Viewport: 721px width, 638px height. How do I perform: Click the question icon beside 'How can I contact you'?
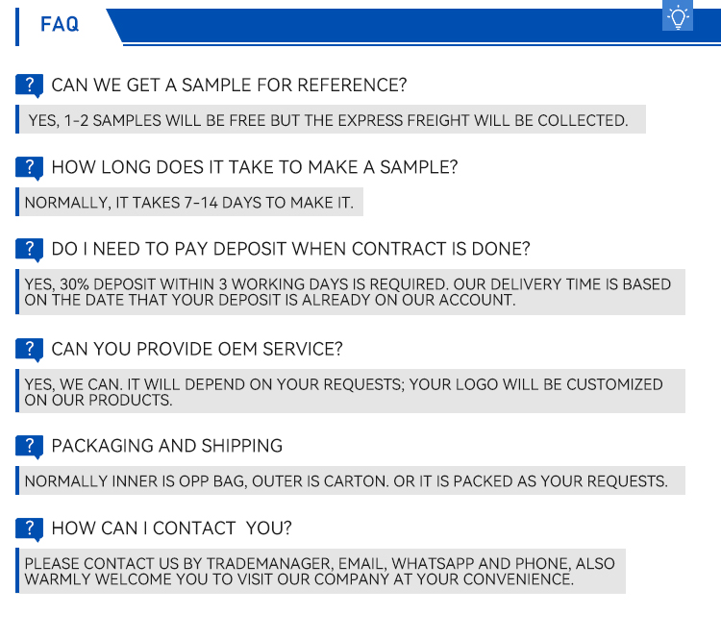coord(30,529)
